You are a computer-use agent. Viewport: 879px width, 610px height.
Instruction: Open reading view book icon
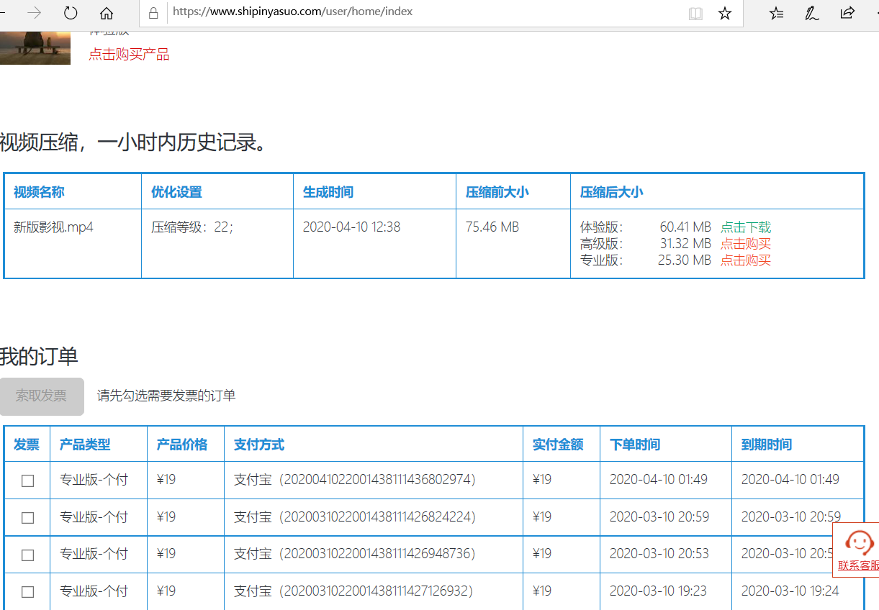click(x=695, y=13)
